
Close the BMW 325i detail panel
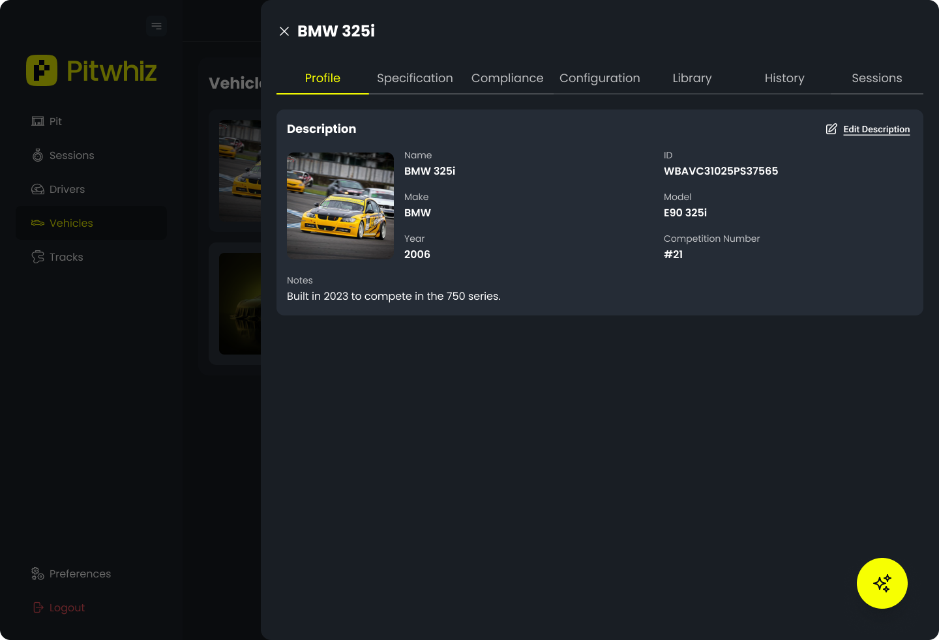(x=284, y=31)
